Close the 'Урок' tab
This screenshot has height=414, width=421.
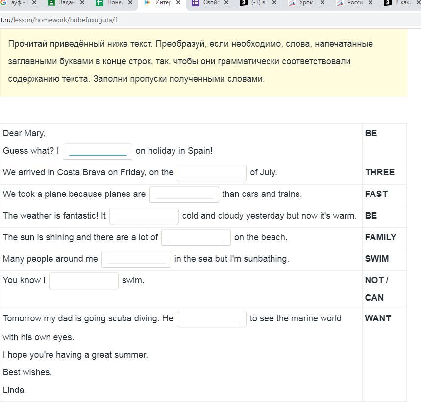322,3
